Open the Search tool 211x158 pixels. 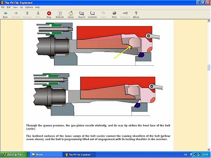tap(82, 14)
